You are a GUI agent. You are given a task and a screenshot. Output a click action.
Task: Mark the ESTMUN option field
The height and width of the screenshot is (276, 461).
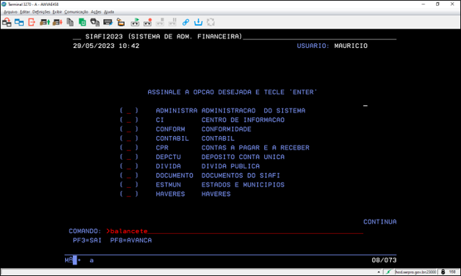click(x=129, y=185)
